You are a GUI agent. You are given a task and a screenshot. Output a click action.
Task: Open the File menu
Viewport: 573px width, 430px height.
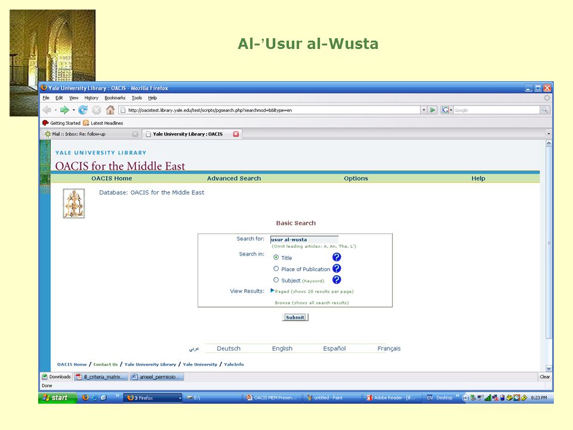(x=46, y=97)
